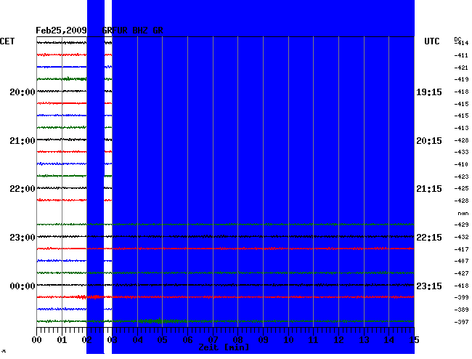Pick the DC value -427

(461, 273)
